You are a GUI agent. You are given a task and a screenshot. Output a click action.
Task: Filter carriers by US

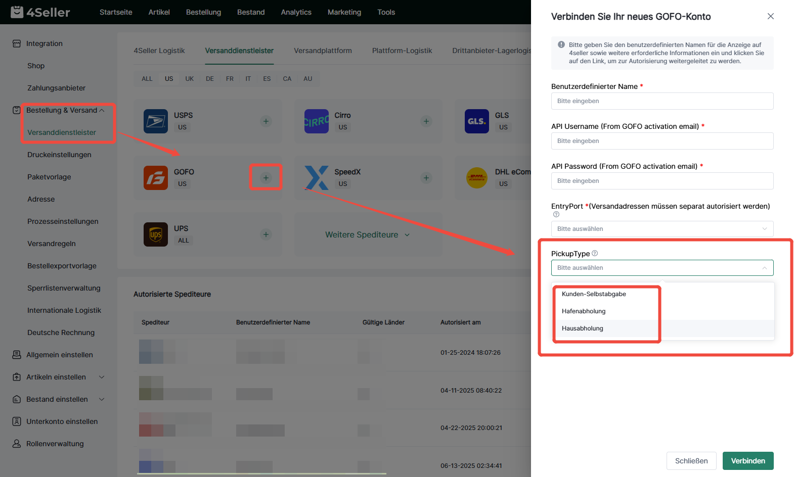(169, 79)
